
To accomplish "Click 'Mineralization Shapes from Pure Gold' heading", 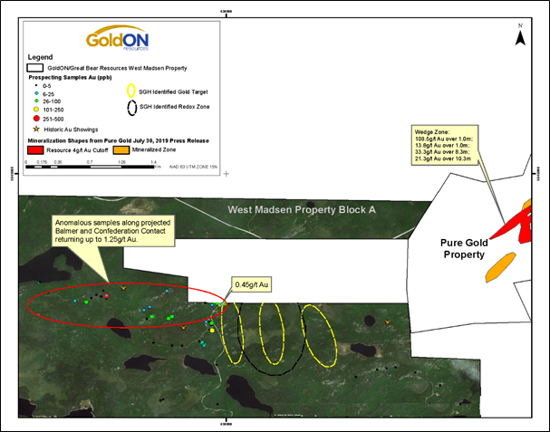I will tap(118, 140).
